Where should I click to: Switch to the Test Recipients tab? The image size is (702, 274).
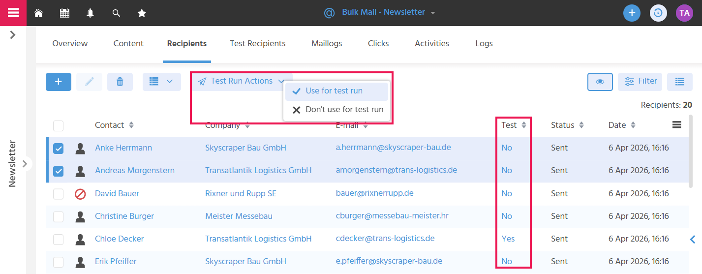[x=258, y=43]
